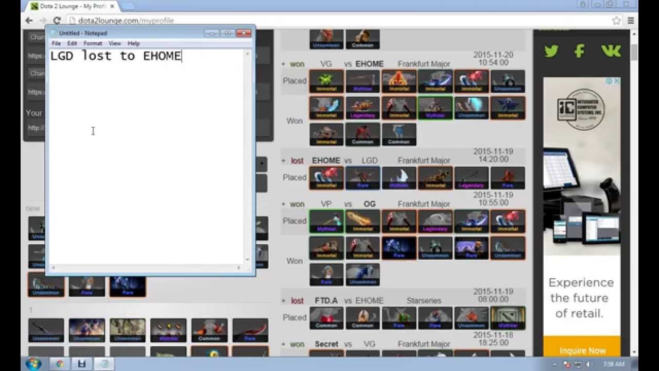Screen dimensions: 659x371
Task: Click Starseries event text
Action: [x=424, y=301]
